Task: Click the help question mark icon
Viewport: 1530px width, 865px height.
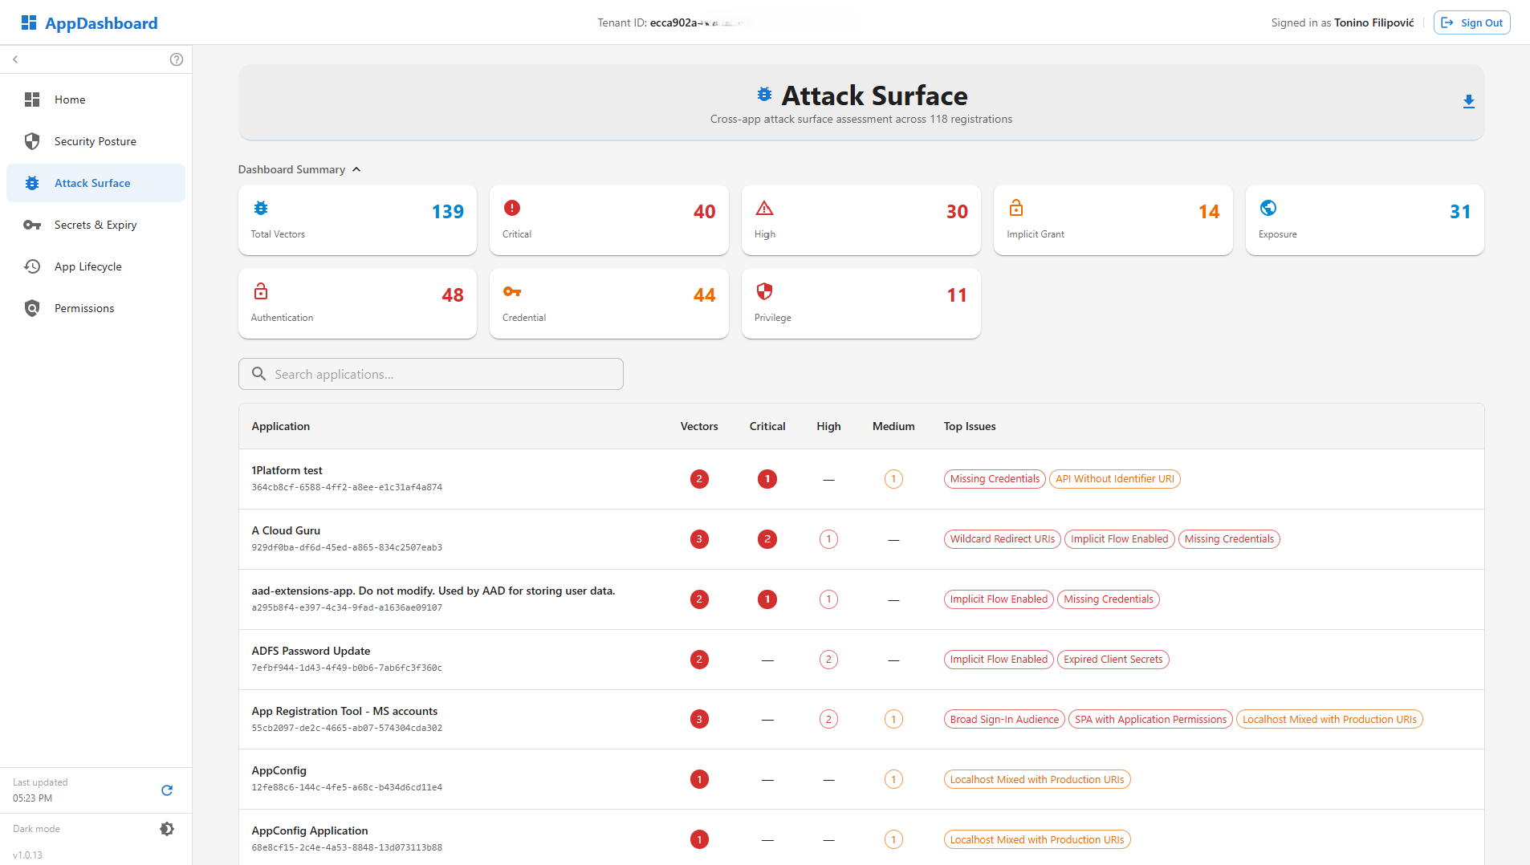Action: (x=177, y=59)
